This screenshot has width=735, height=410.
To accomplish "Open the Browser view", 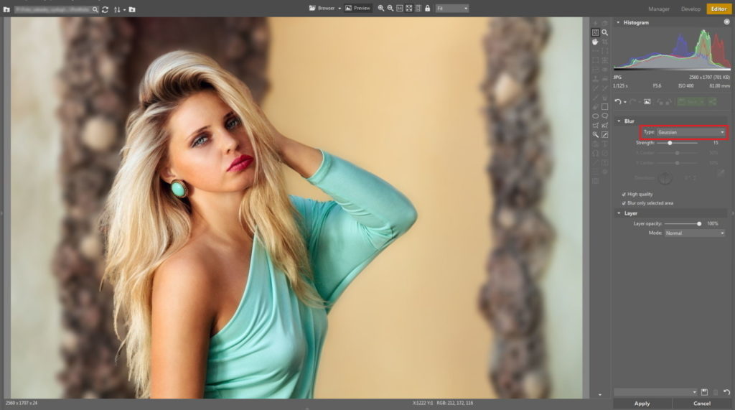I will tap(322, 9).
